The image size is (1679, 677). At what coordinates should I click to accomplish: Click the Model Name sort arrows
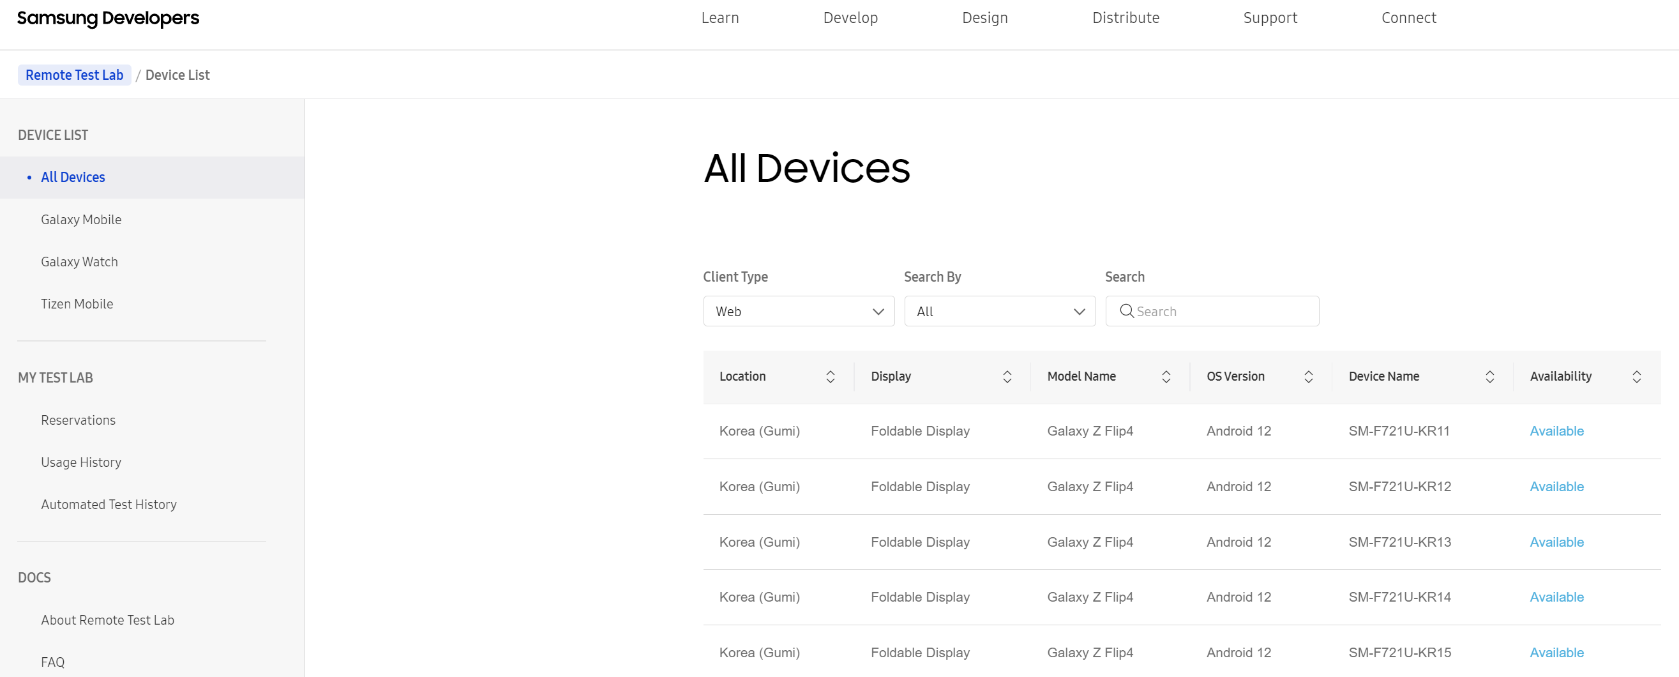(x=1165, y=376)
